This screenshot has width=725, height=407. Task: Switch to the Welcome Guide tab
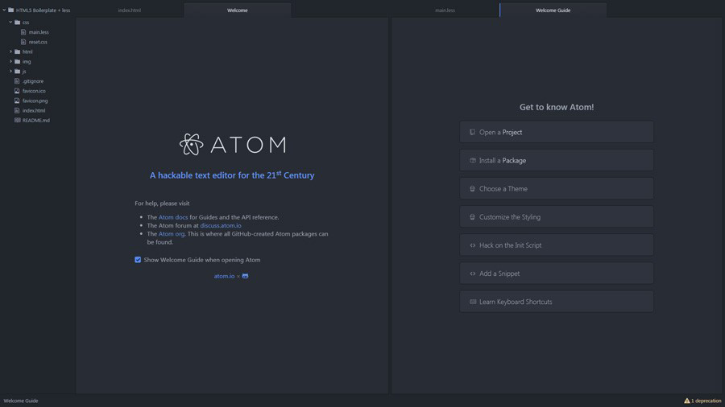point(553,10)
